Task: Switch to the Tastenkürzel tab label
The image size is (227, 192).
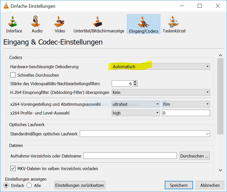Action: (x=174, y=31)
